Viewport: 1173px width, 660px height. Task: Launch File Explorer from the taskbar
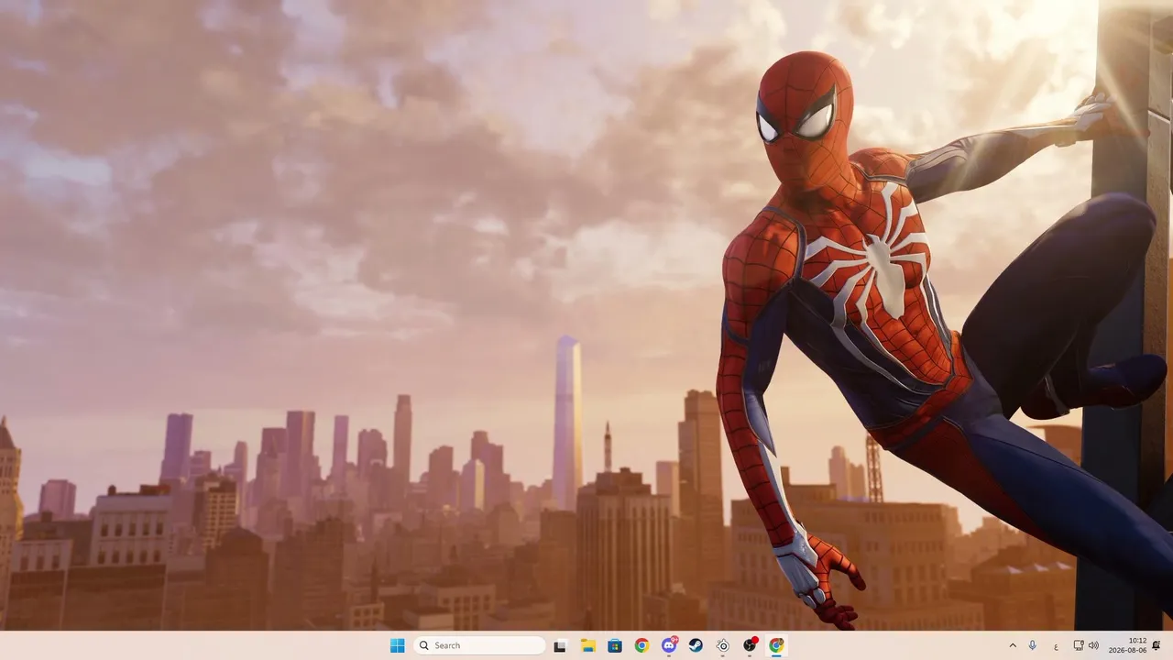587,645
